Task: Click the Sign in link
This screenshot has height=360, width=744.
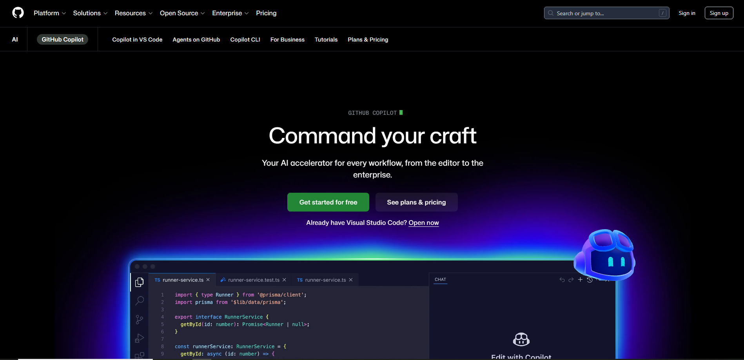Action: 687,13
